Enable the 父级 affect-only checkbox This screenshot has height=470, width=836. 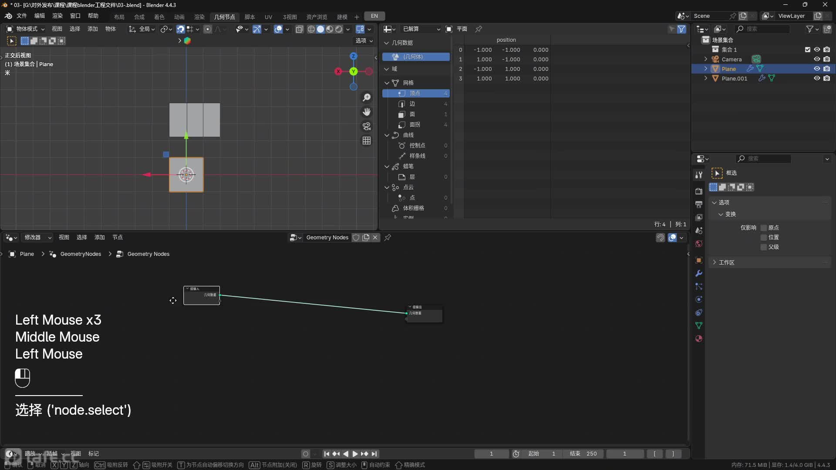point(763,247)
